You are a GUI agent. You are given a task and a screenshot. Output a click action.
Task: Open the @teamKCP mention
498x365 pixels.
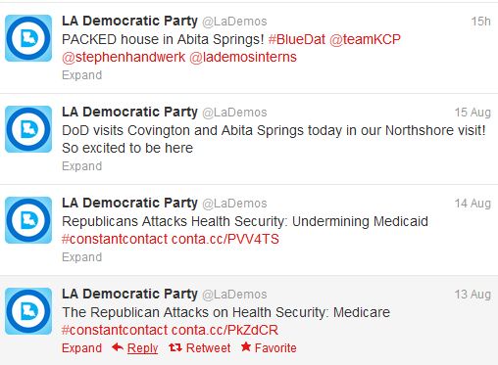[x=365, y=39]
